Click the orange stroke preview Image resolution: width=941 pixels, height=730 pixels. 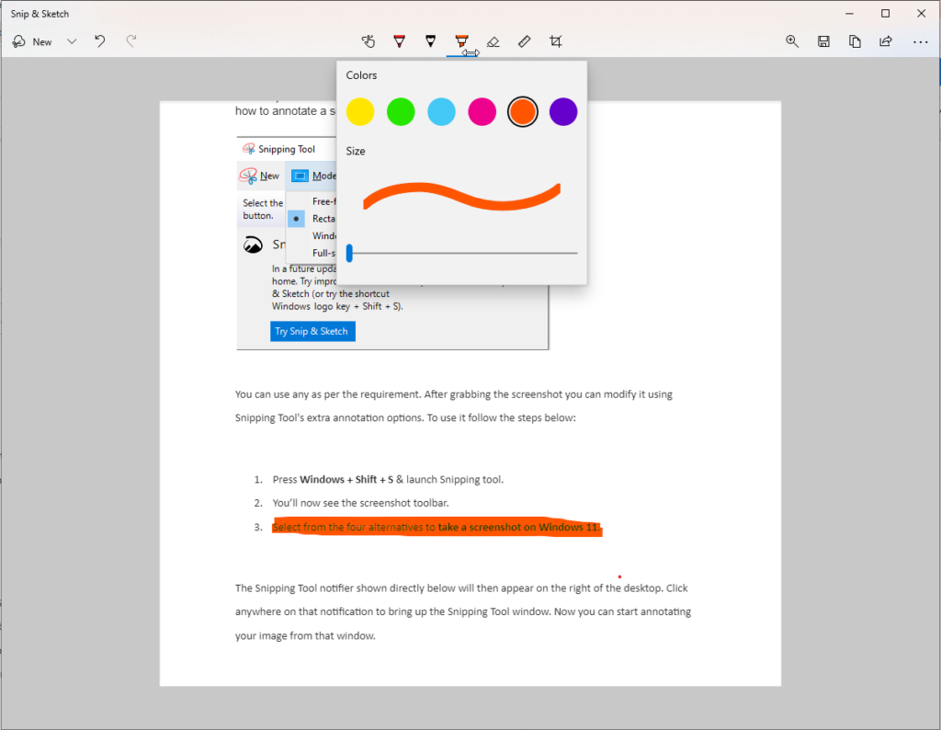tap(461, 197)
